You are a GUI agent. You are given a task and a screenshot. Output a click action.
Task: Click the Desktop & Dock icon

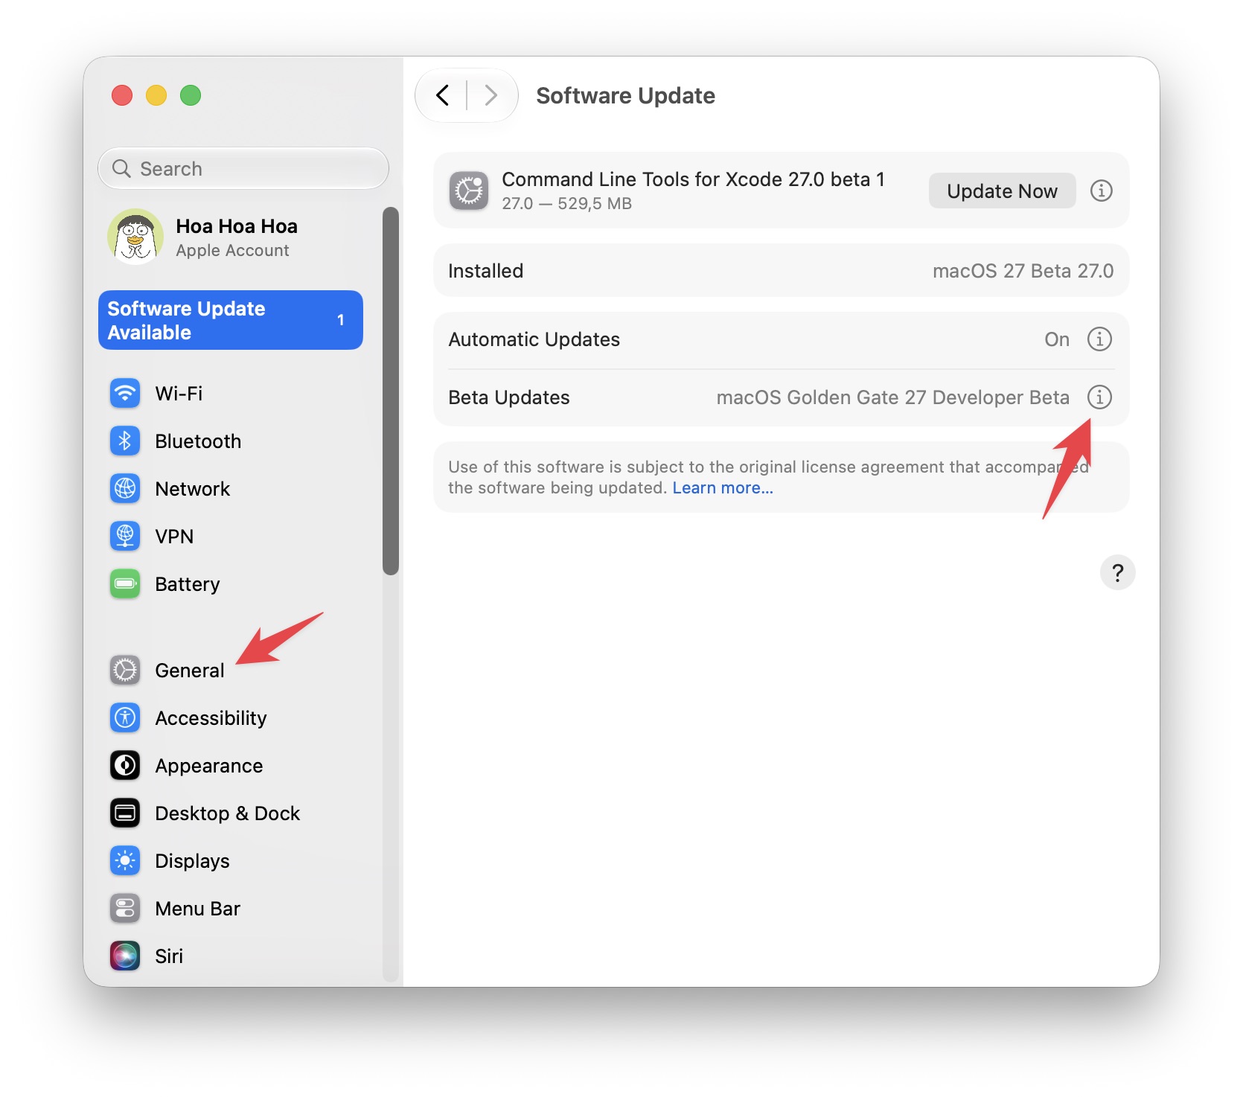tap(125, 813)
